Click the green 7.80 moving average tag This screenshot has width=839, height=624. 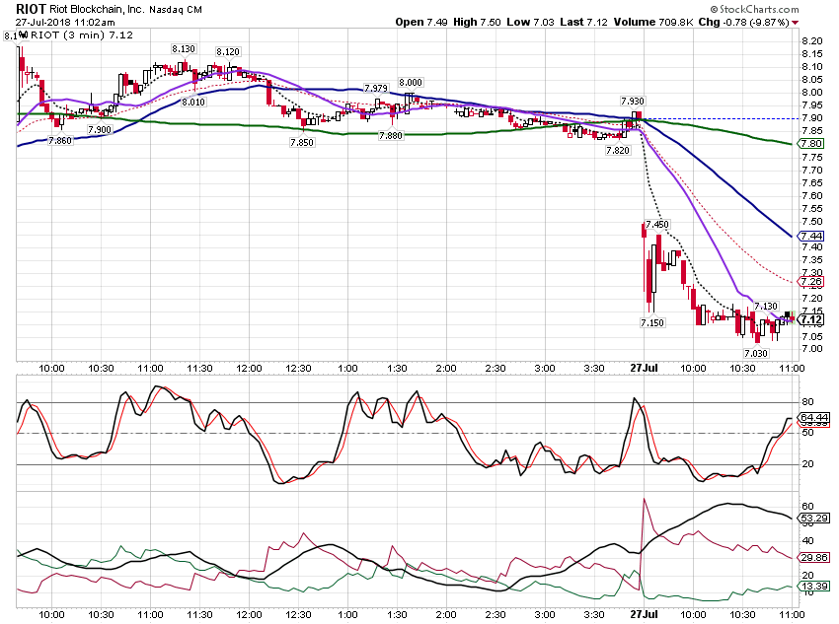[x=810, y=144]
